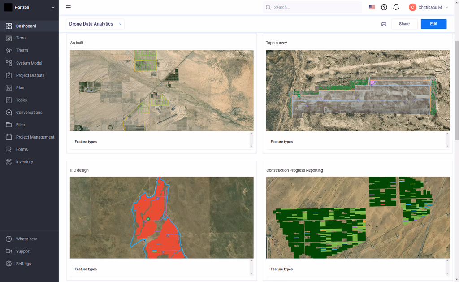Image resolution: width=459 pixels, height=282 pixels.
Task: Click the As built widget title
Action: coord(77,43)
